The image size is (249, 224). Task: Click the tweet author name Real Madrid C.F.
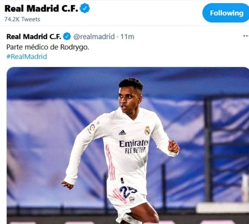(x=34, y=37)
